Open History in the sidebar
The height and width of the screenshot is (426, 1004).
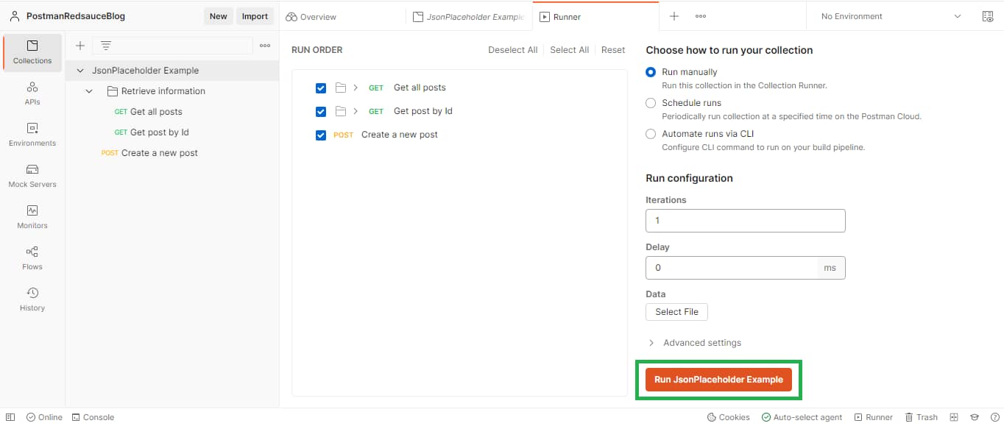[32, 299]
